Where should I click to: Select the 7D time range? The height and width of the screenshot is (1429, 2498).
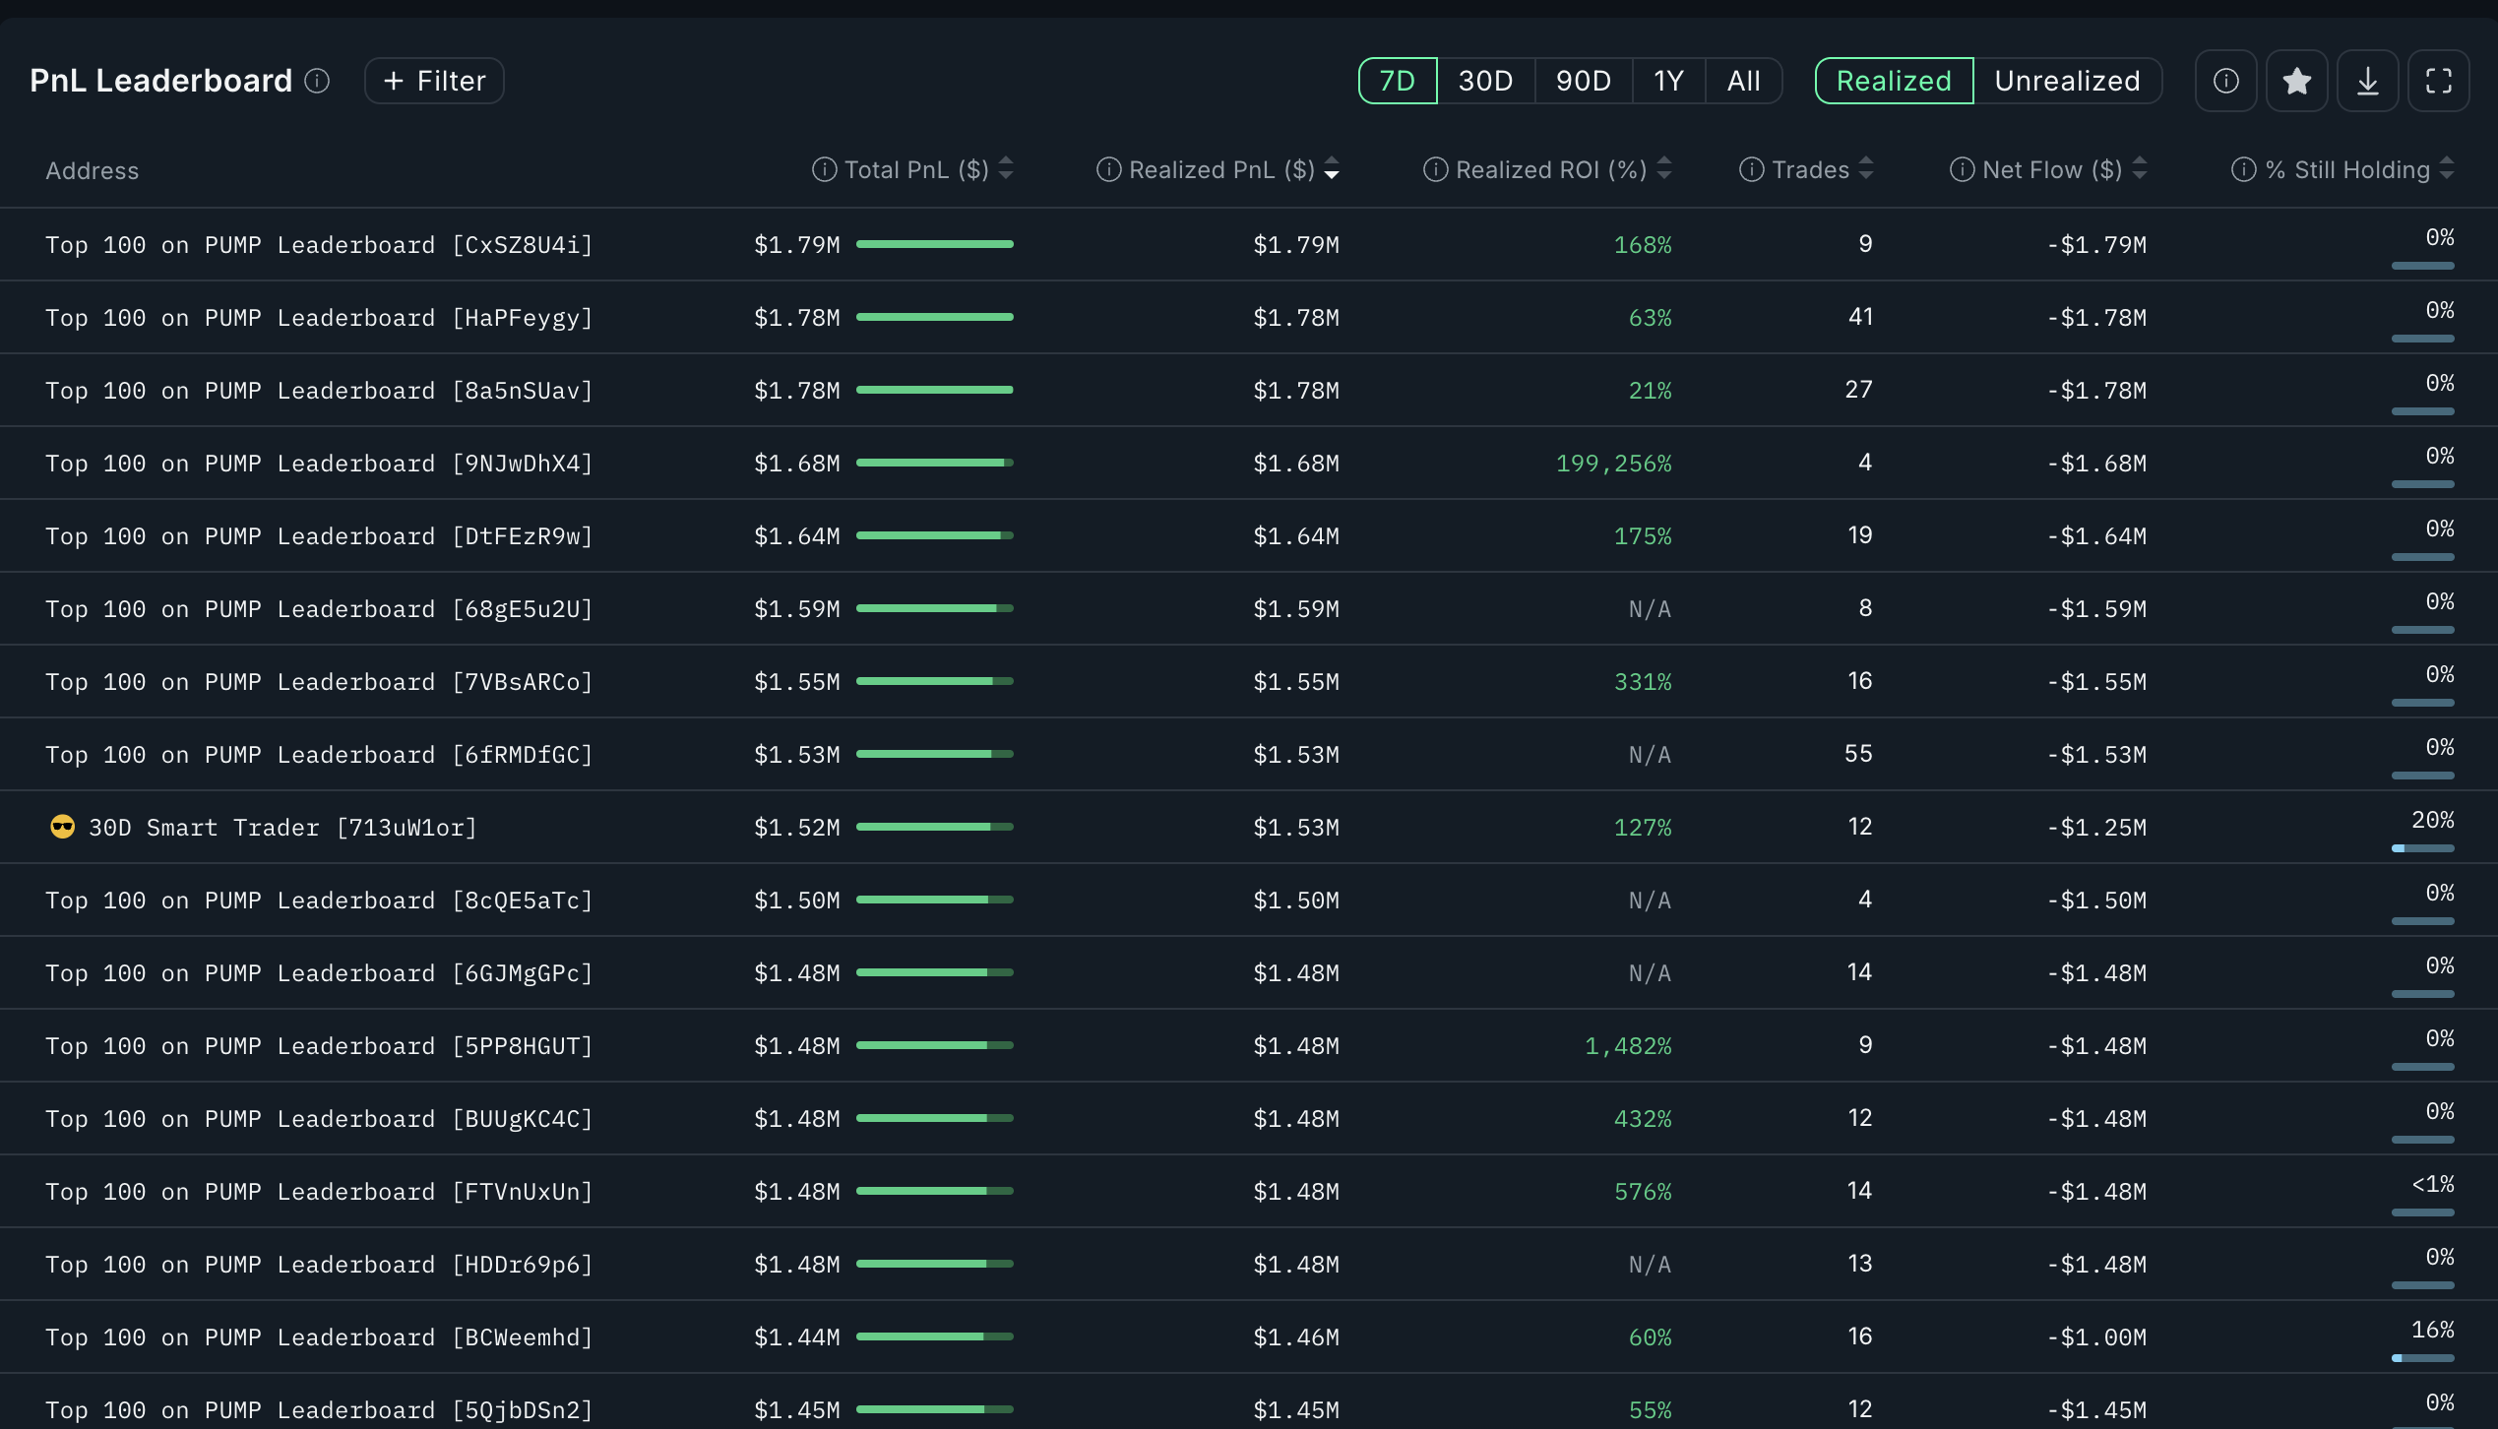click(x=1397, y=81)
